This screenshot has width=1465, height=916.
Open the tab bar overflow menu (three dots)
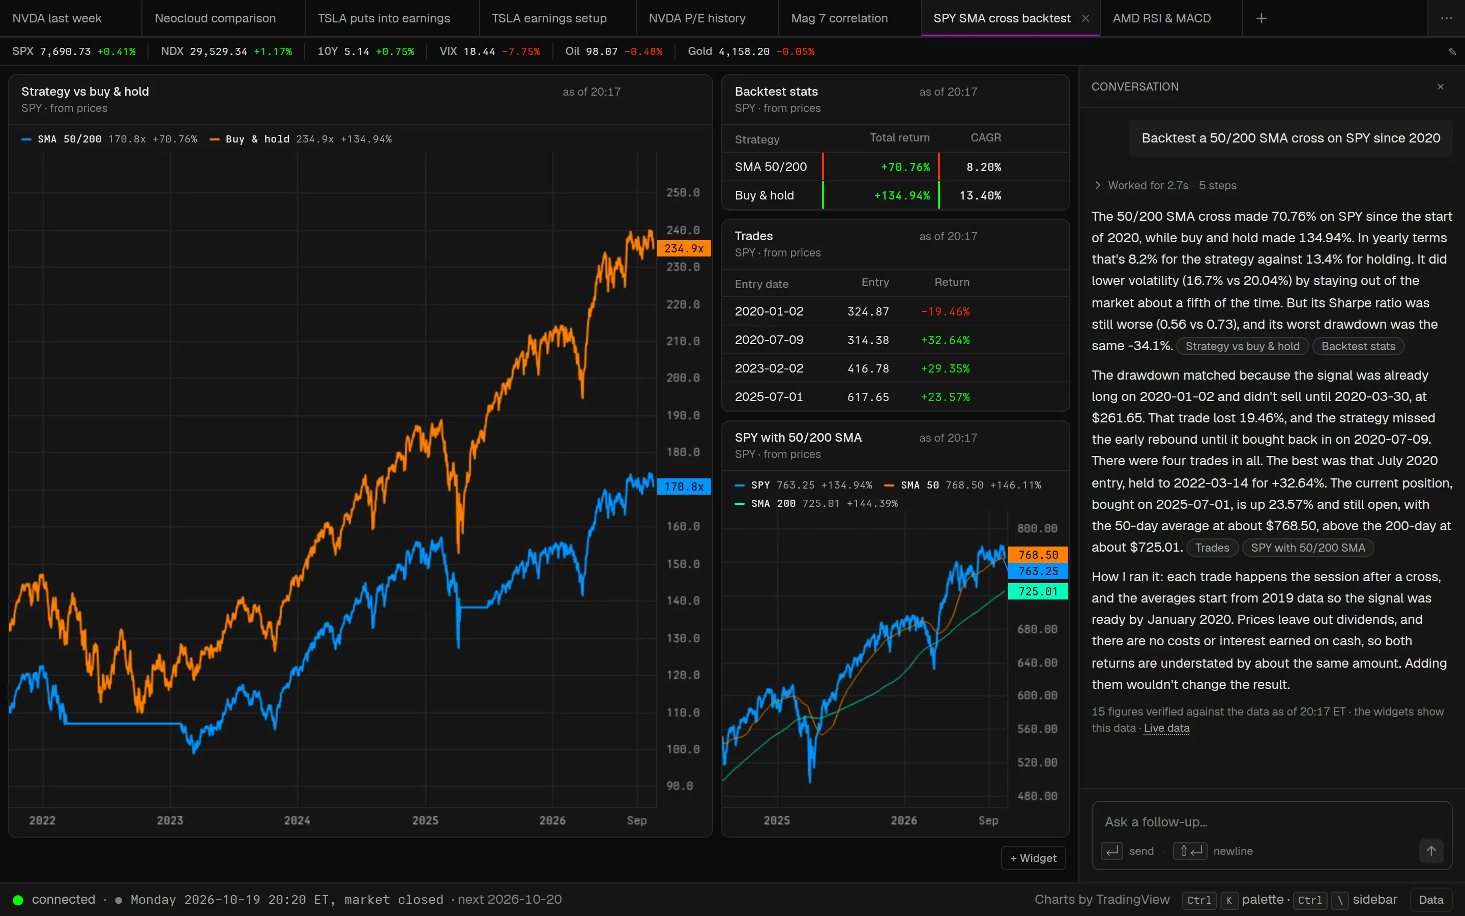[x=1446, y=18]
